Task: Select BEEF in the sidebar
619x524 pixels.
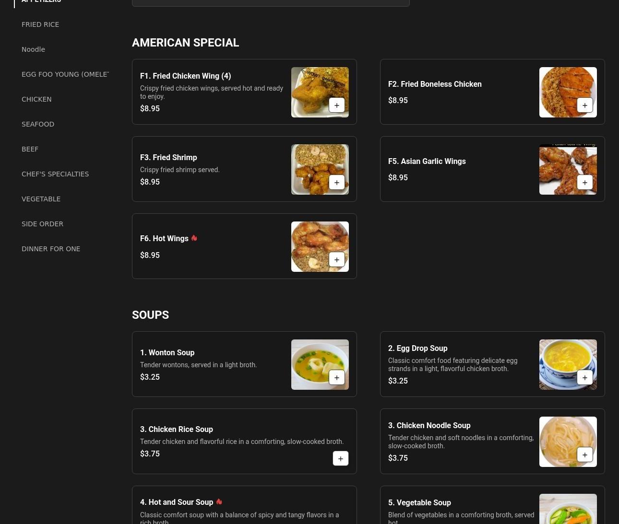Action: 30,149
